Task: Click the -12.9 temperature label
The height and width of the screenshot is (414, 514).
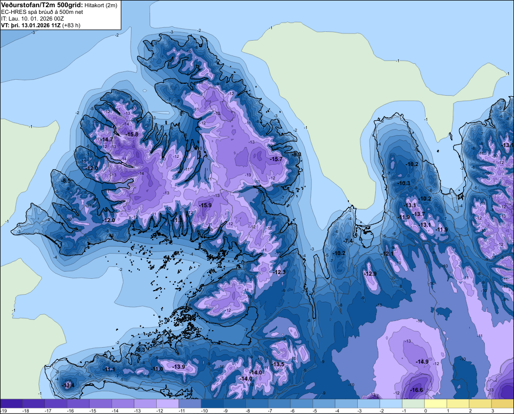Action: point(370,274)
